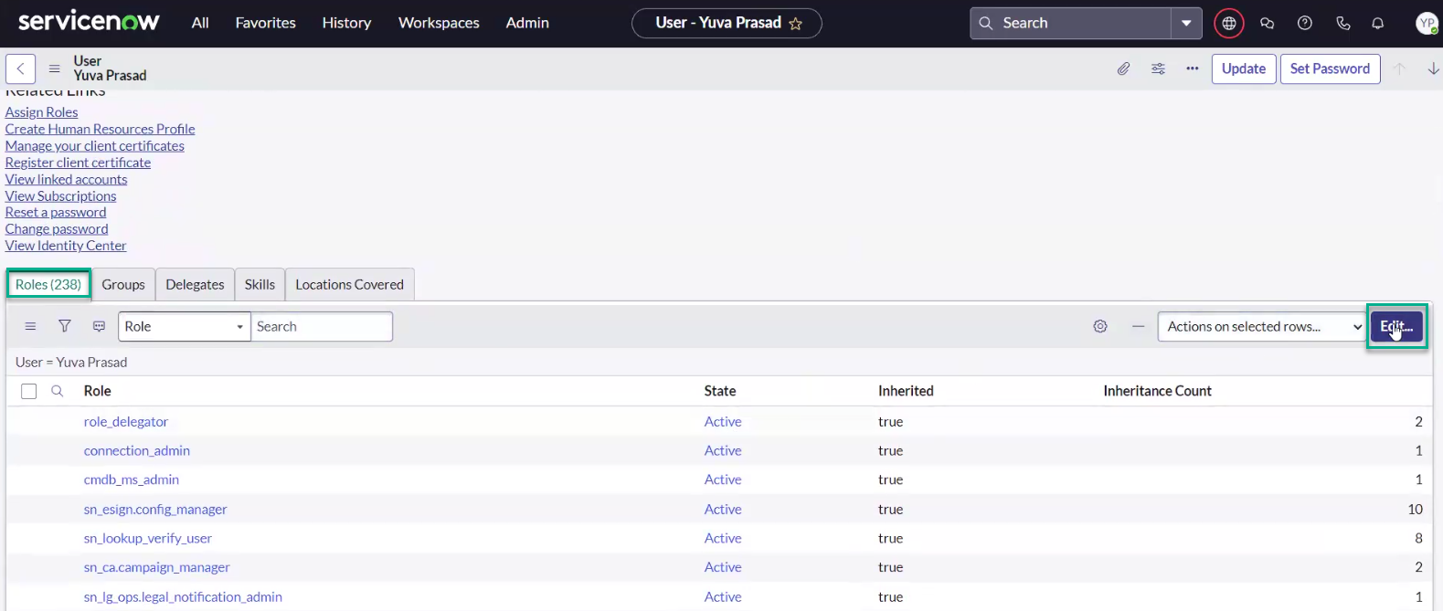This screenshot has height=611, width=1443.
Task: Click the Assign Roles link
Action: click(x=42, y=112)
